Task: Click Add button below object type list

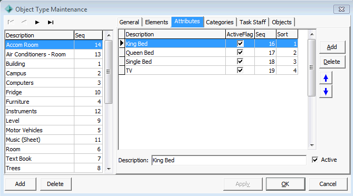Action: [x=20, y=184]
